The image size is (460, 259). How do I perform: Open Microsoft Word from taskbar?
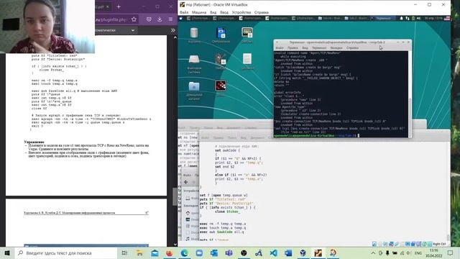288,253
